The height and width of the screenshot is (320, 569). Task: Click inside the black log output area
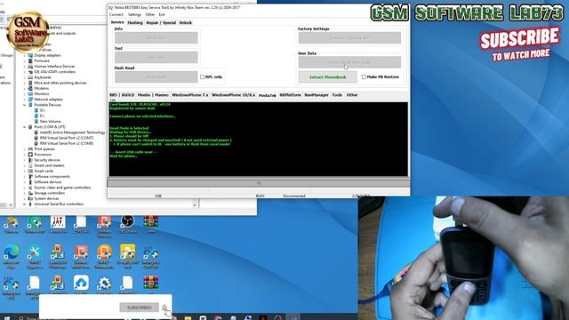tap(259, 140)
